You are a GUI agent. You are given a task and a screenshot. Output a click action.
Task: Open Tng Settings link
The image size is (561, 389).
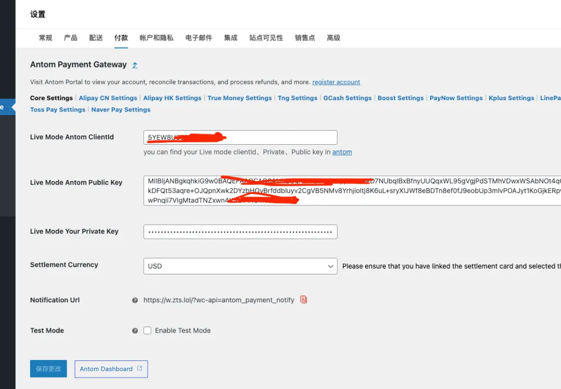pos(298,98)
